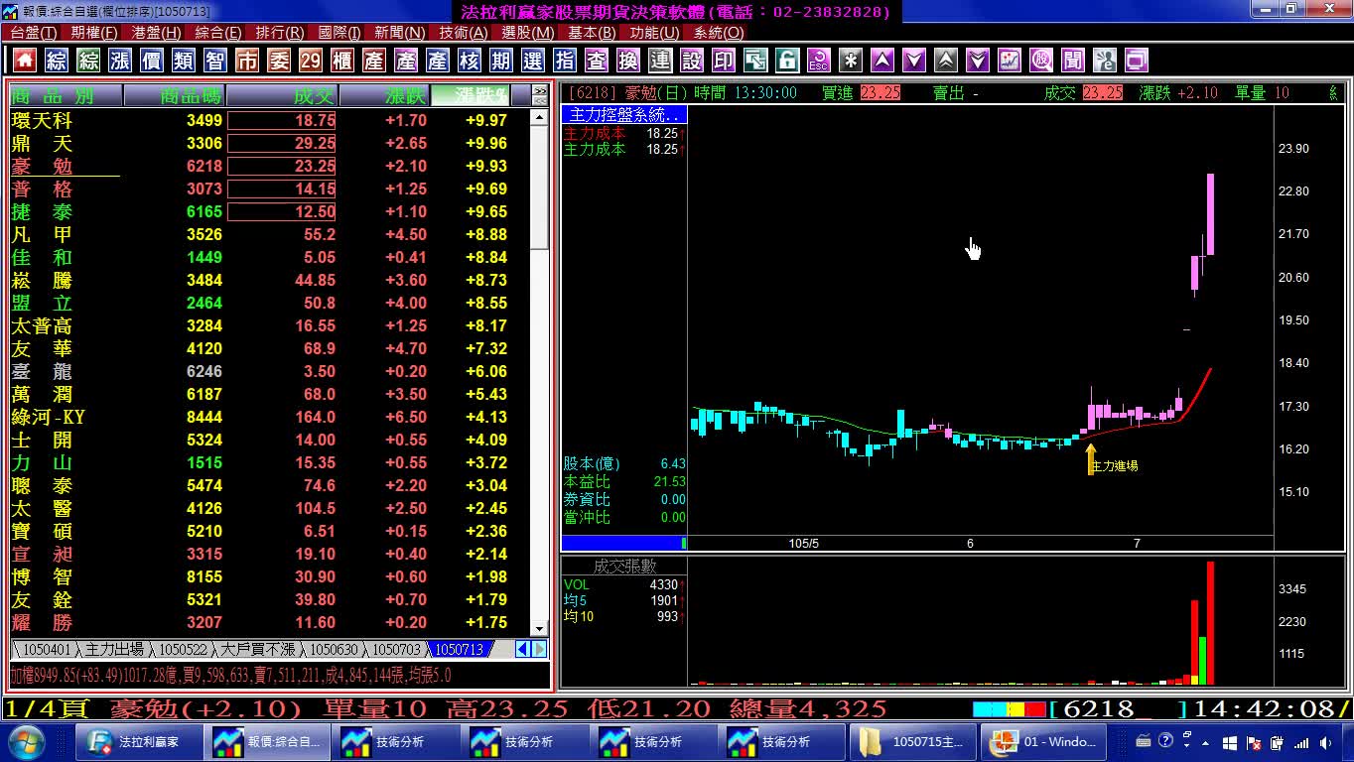Open the stock search magnifier 股 icon
The width and height of the screenshot is (1354, 762).
(1041, 61)
